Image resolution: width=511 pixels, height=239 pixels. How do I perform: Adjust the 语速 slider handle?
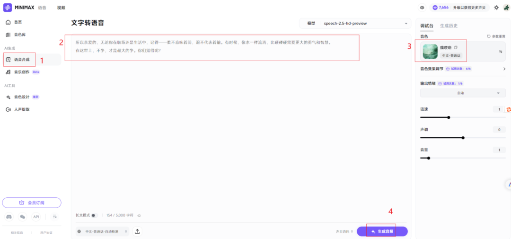(x=449, y=117)
